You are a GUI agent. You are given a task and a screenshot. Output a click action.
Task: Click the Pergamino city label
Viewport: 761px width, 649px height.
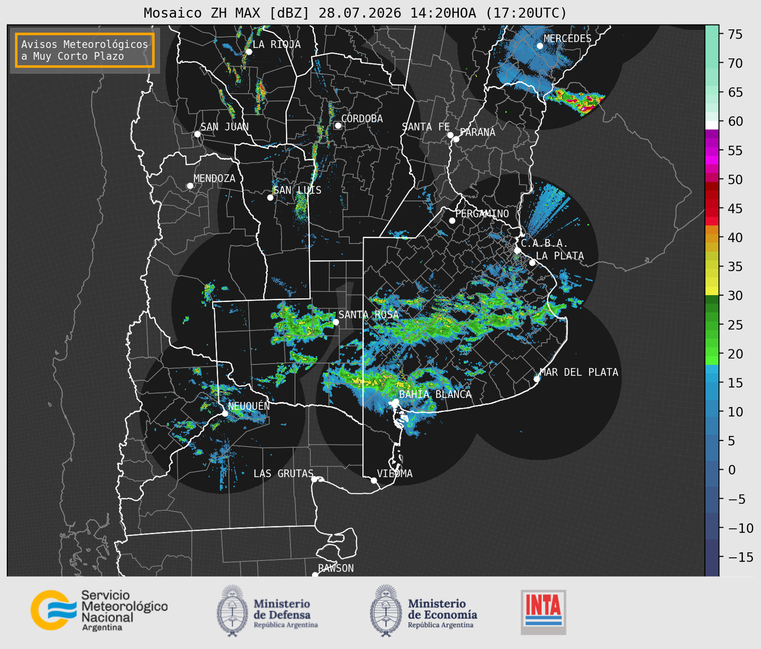coord(482,214)
